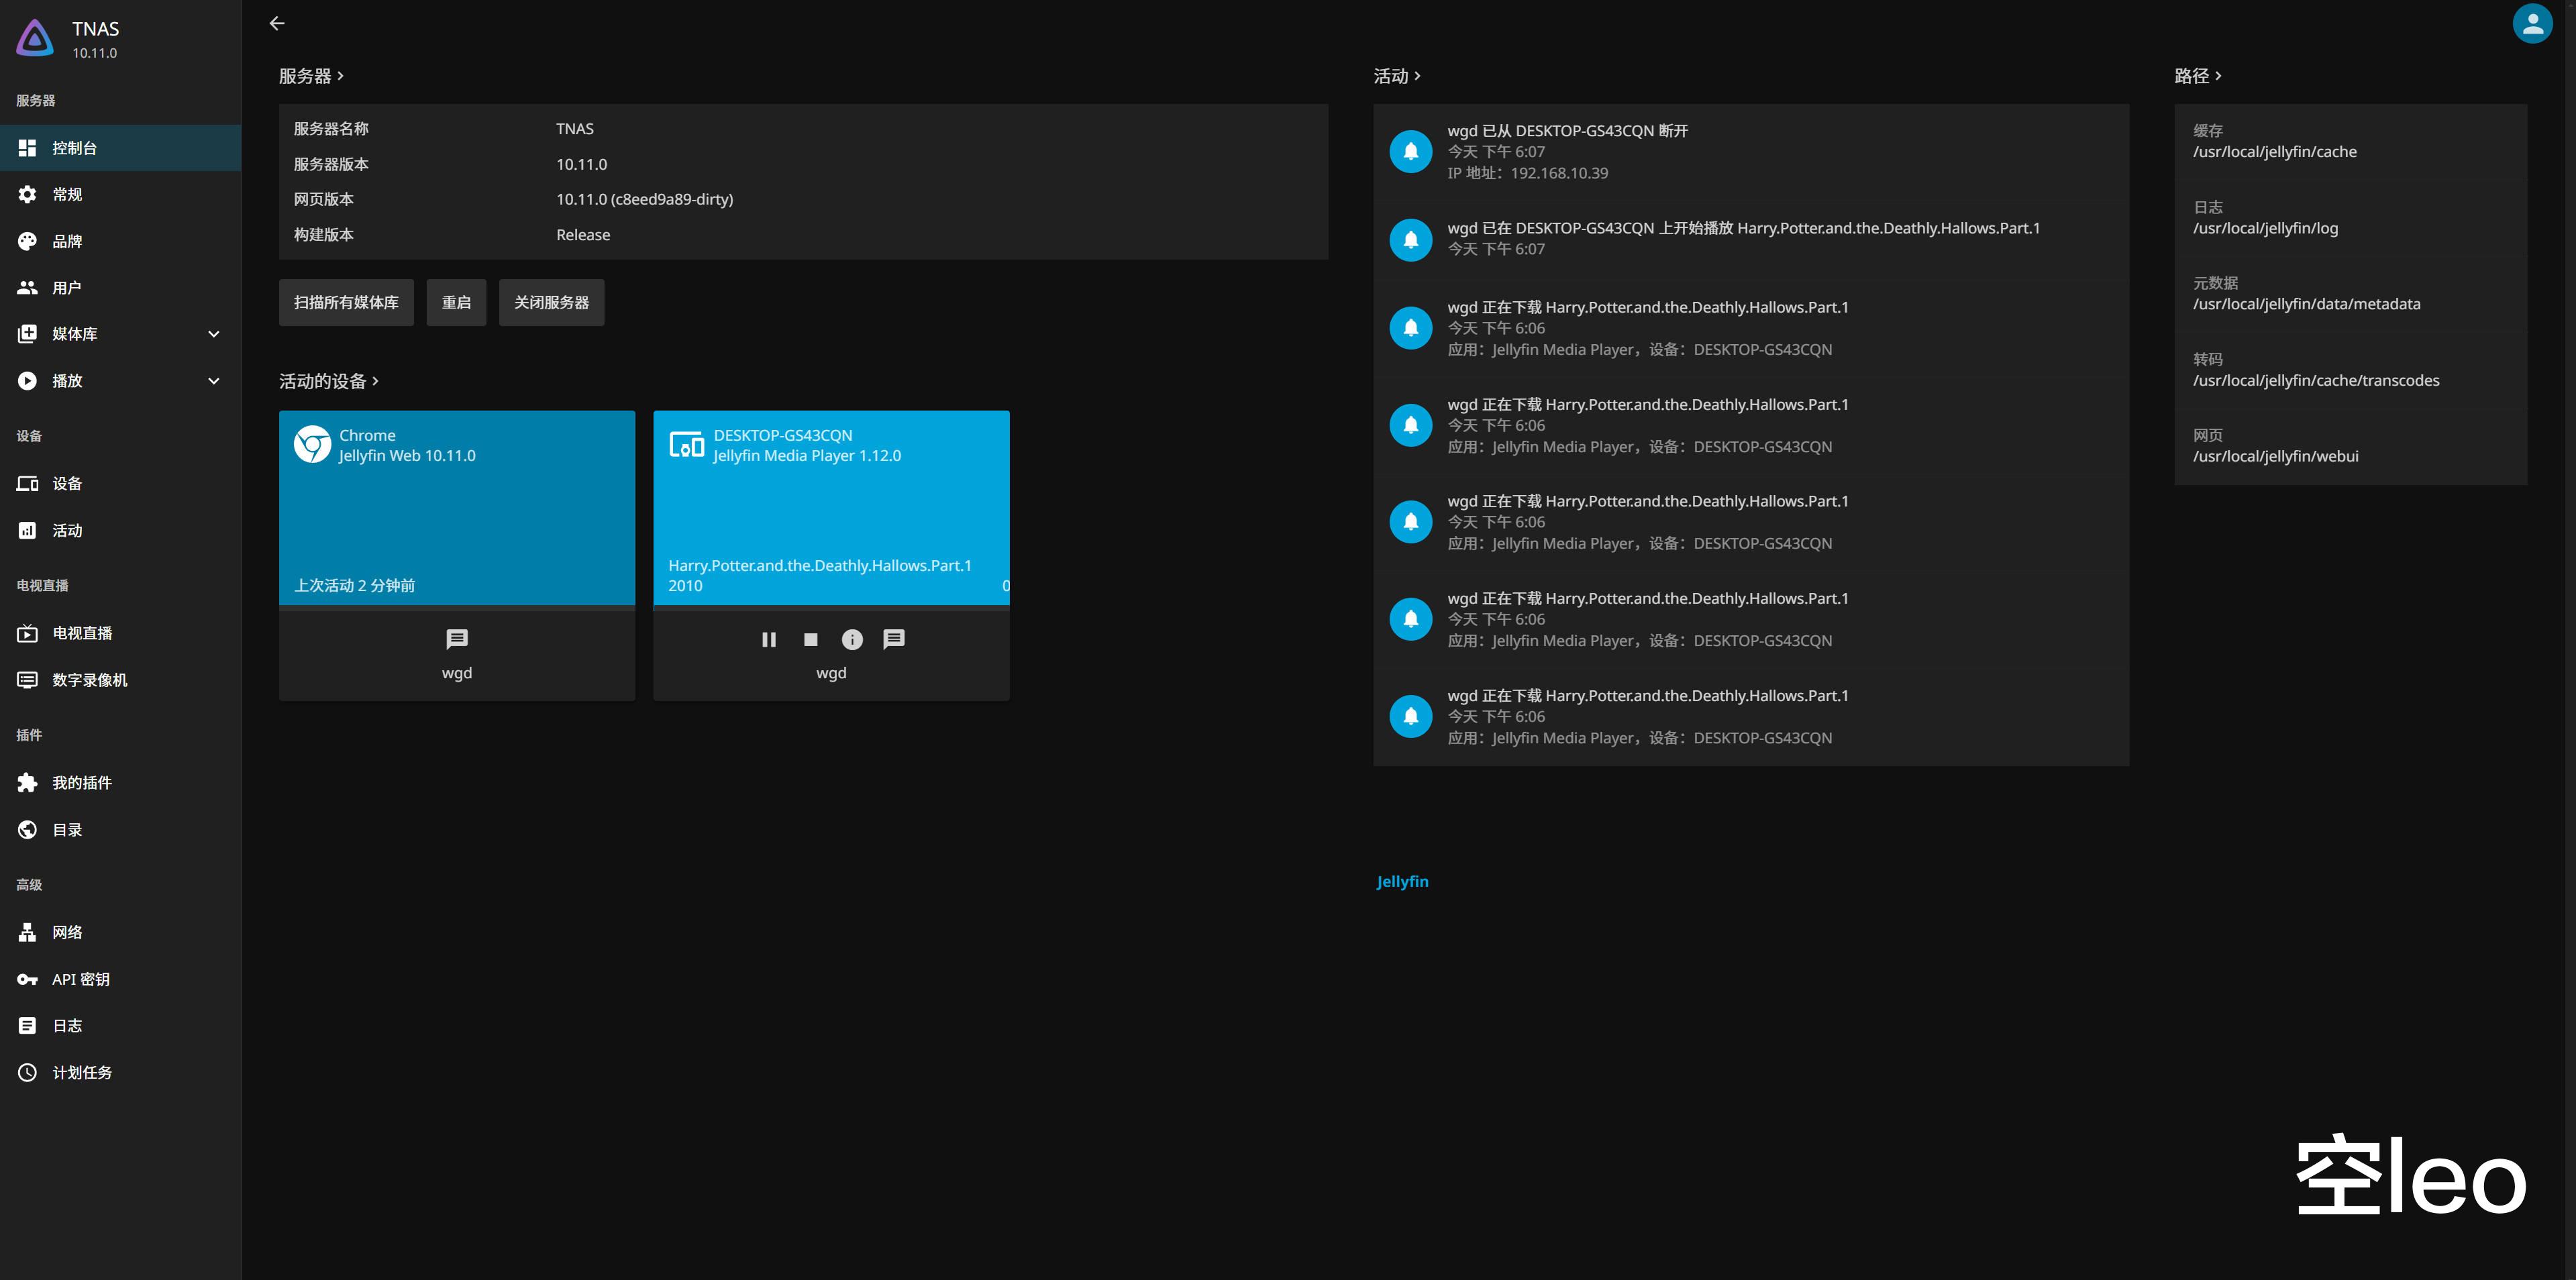
Task: Send message to Chrome device session
Action: coord(456,639)
